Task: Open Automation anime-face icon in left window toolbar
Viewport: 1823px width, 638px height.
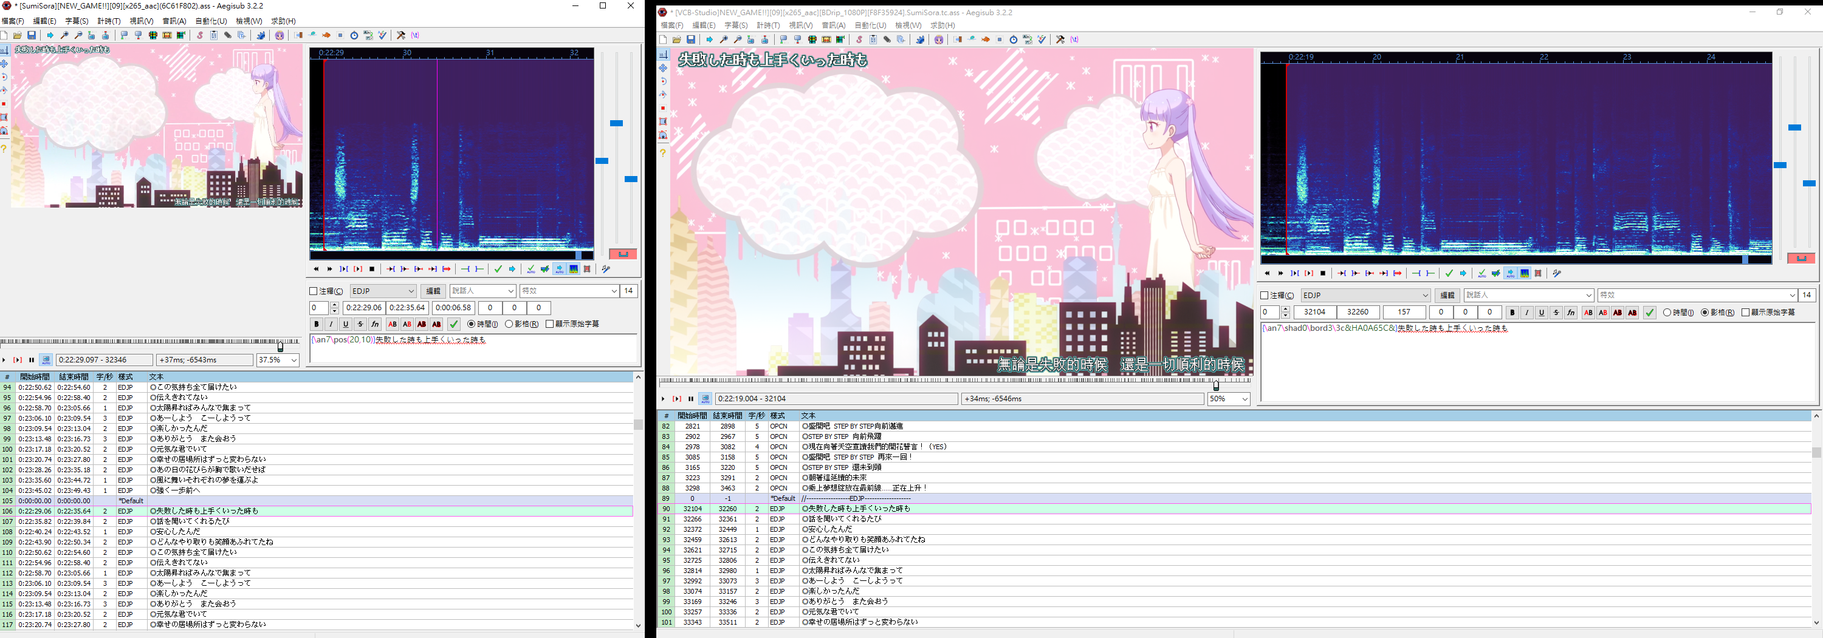Action: (280, 35)
